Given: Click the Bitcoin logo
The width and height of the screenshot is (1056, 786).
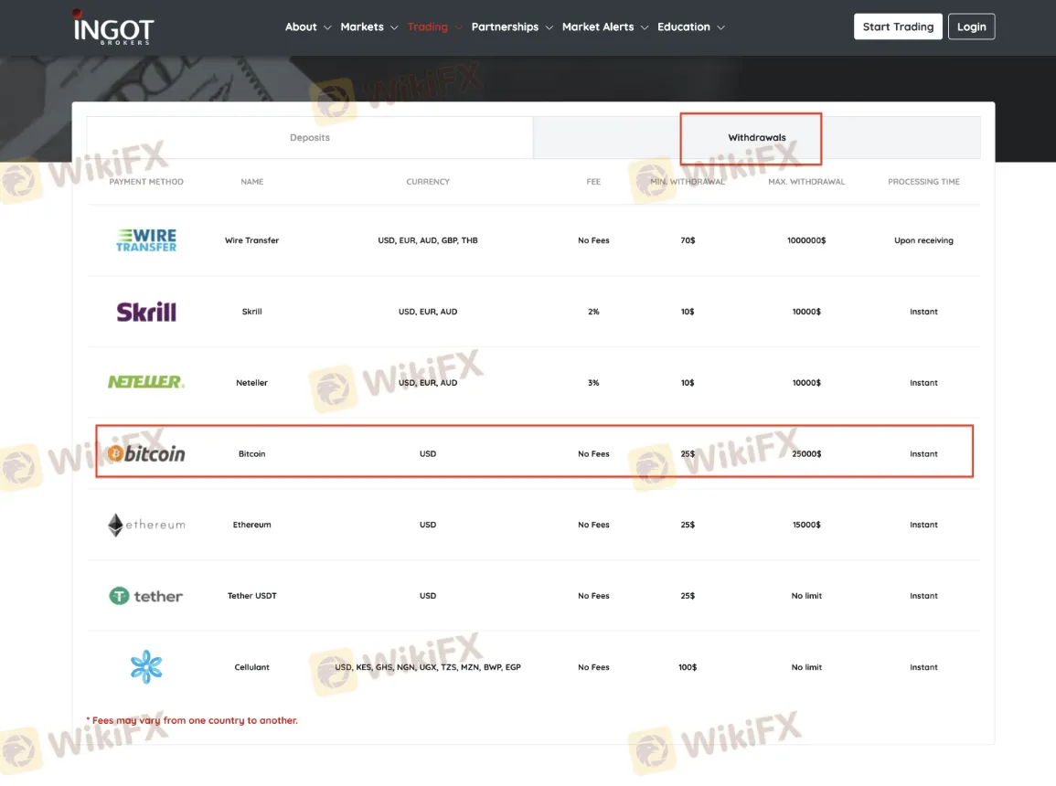Looking at the screenshot, I should 146,453.
